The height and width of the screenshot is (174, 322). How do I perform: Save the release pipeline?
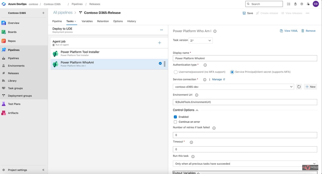pos(248,13)
